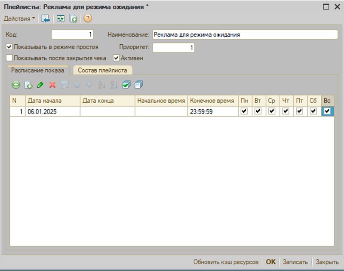344x271 pixels.
Task: Click the check-all-flags icon
Action: (126, 85)
